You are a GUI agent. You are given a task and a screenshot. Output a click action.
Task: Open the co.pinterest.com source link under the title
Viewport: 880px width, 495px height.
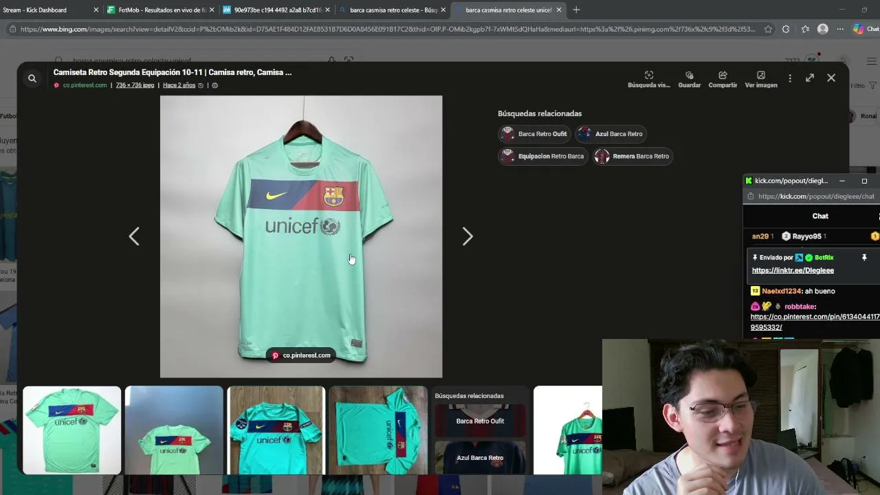point(85,85)
